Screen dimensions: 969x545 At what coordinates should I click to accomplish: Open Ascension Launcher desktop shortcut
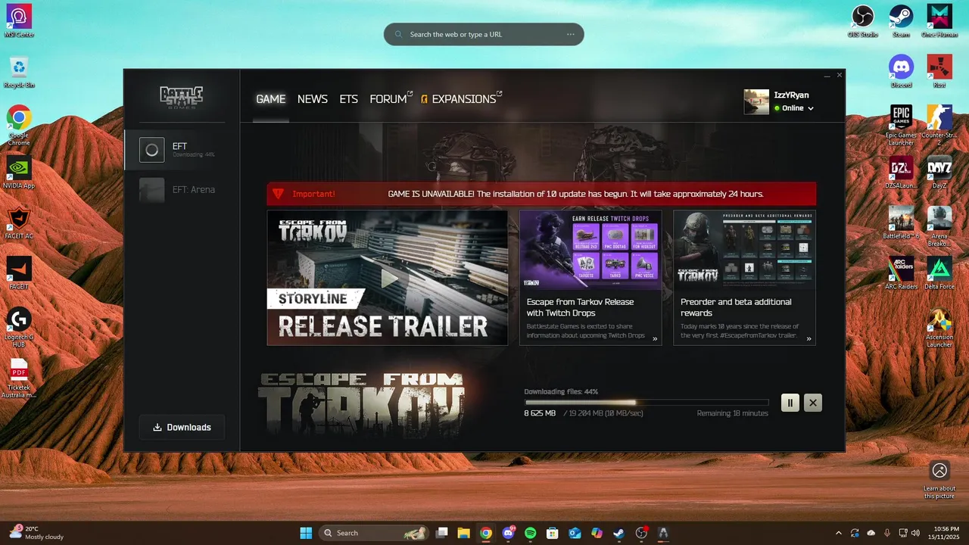939,327
